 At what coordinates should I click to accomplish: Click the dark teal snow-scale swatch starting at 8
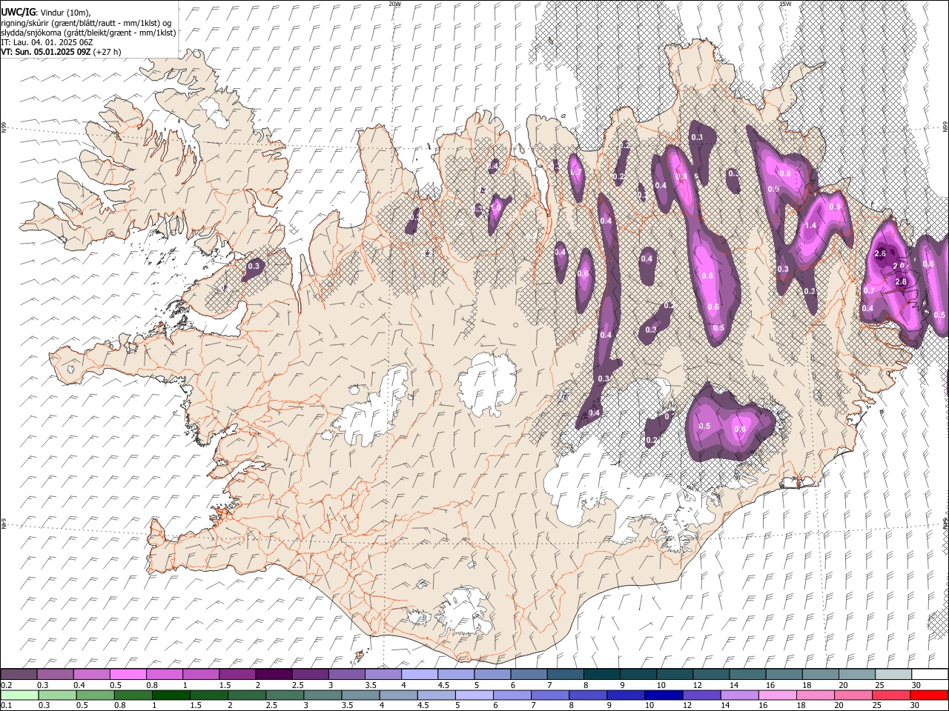[601, 674]
